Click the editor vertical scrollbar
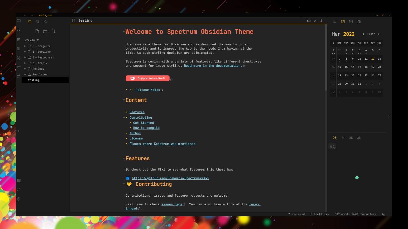The height and width of the screenshot is (229, 408). (x=326, y=58)
